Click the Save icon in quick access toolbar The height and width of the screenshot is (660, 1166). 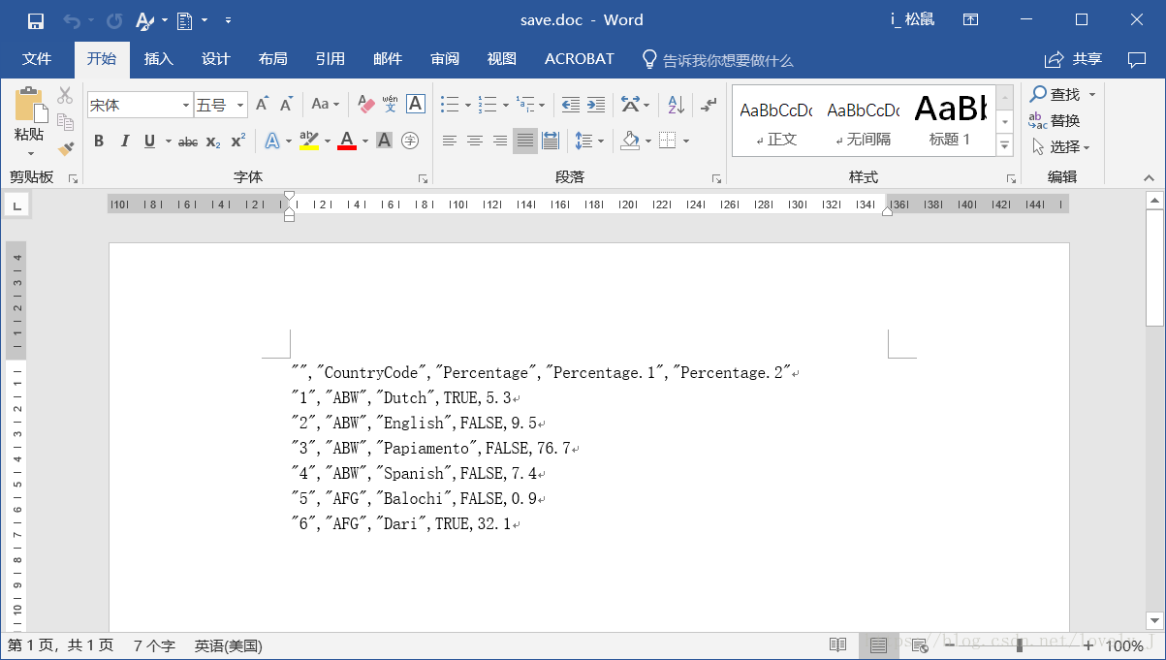[x=36, y=20]
